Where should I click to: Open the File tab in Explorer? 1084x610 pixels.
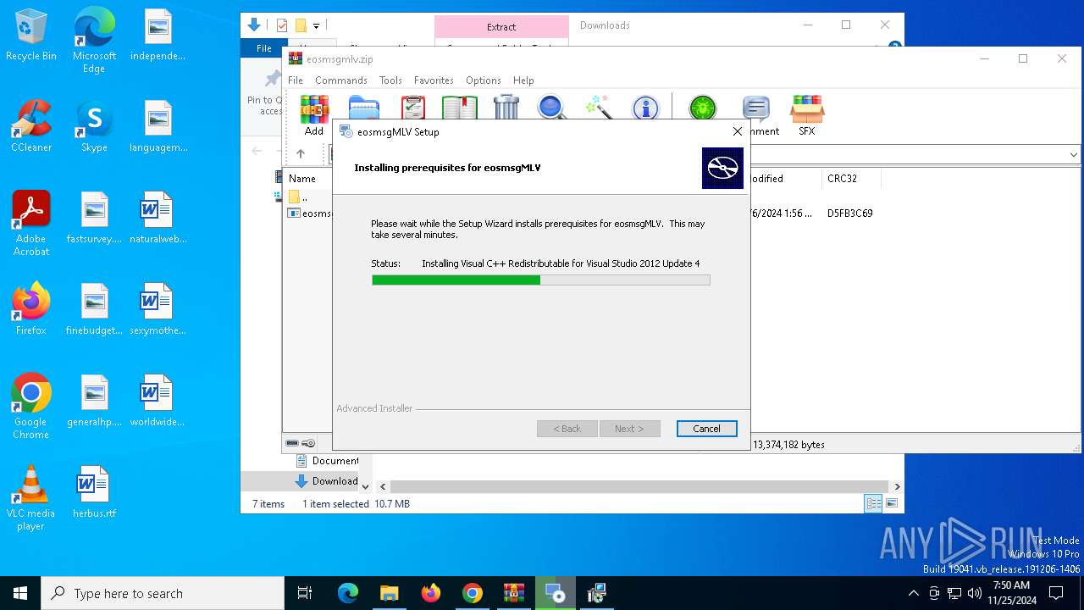point(264,48)
